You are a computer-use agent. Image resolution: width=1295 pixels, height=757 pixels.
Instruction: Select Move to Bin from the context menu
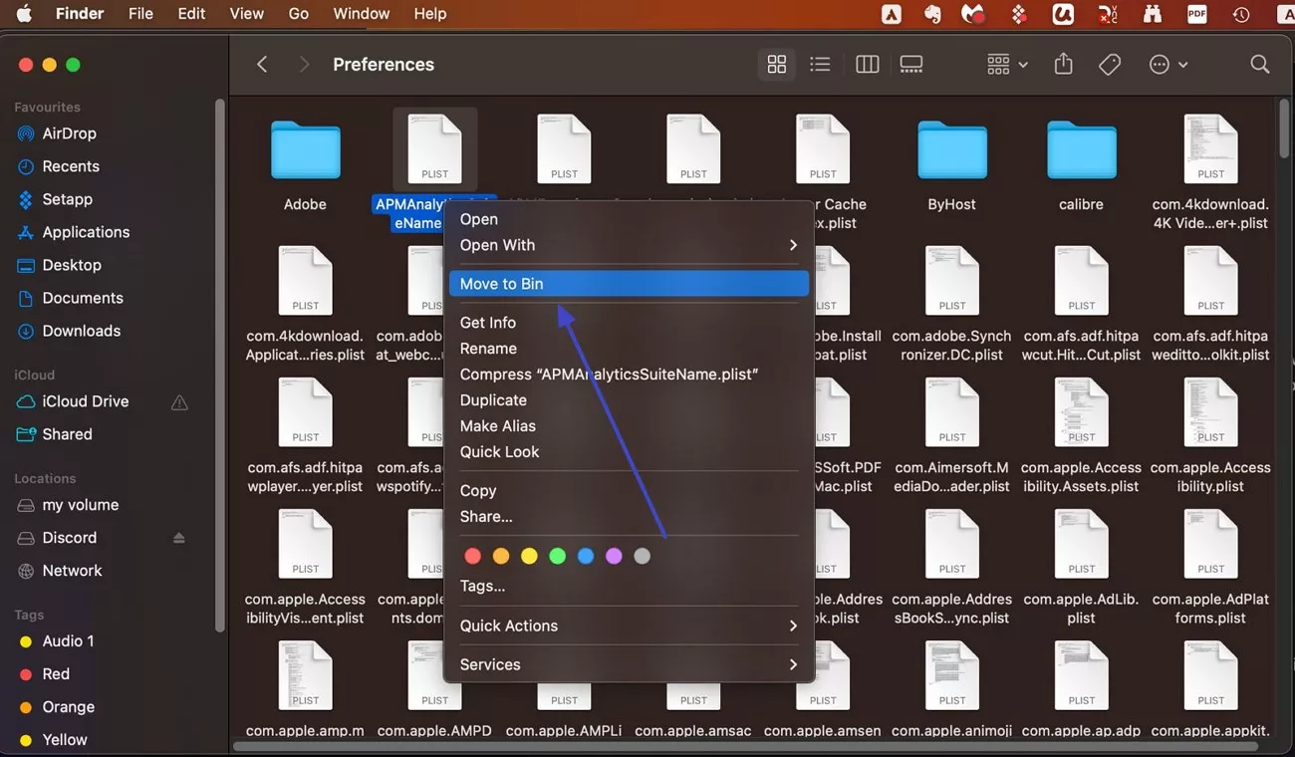point(628,283)
